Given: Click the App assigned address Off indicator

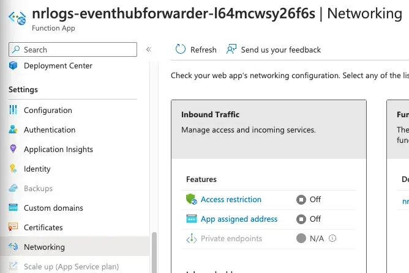Looking at the screenshot, I should 301,219.
